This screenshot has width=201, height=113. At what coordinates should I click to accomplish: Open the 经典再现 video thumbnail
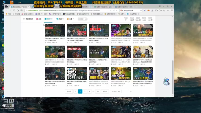click(77, 74)
